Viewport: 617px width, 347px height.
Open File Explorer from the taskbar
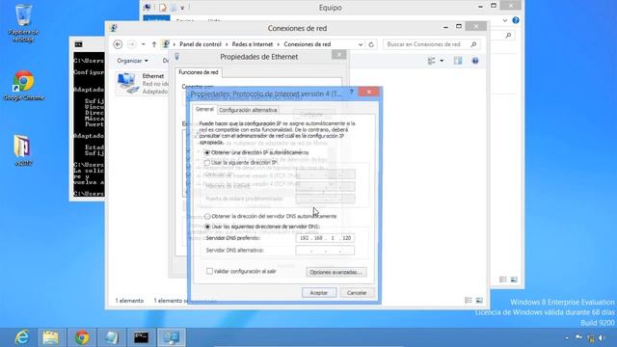51,337
